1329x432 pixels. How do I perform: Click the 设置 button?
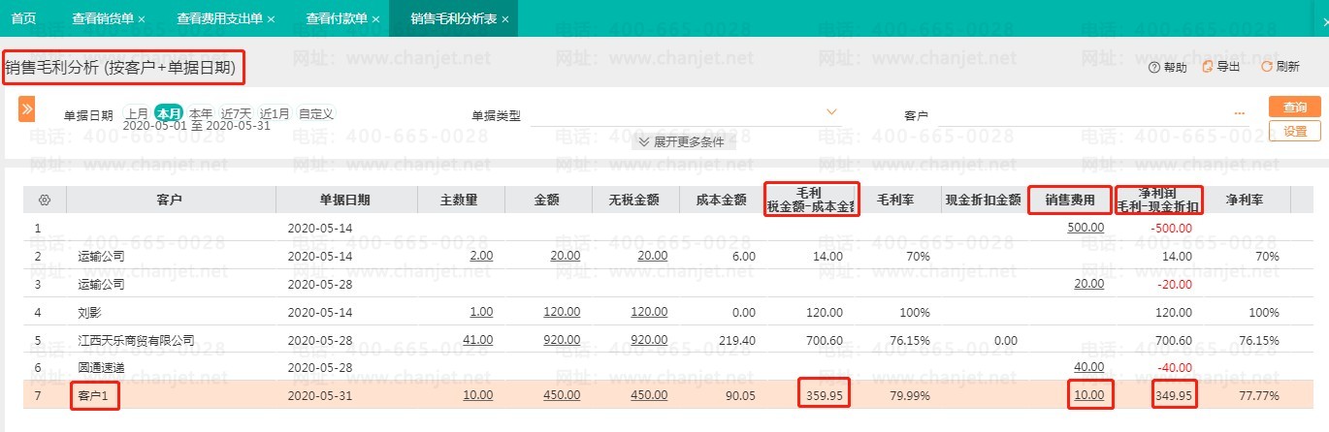pos(1294,131)
